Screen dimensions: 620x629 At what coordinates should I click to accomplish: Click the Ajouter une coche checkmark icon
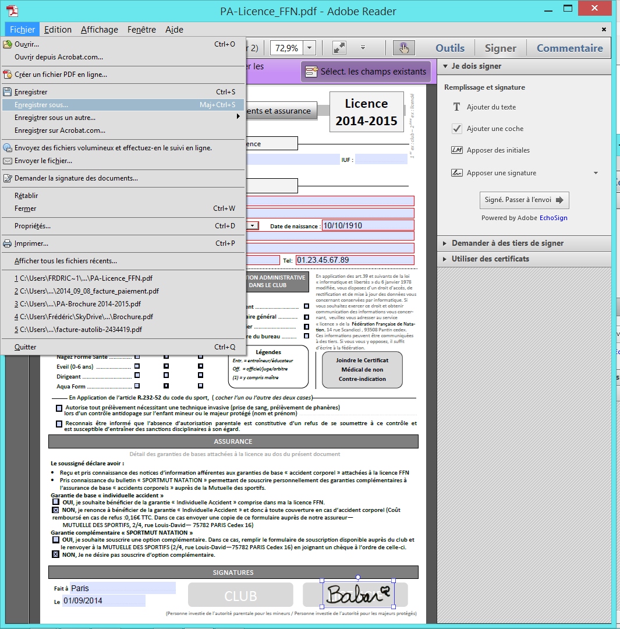coord(456,128)
